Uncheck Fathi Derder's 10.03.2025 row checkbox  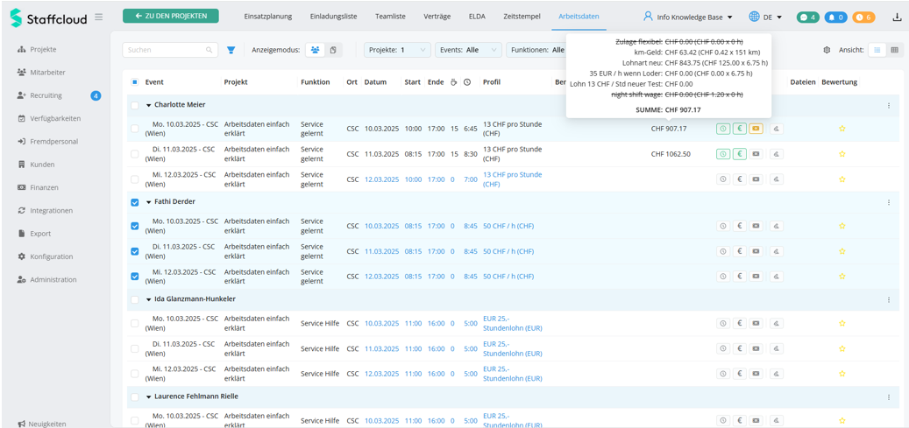[x=134, y=226]
